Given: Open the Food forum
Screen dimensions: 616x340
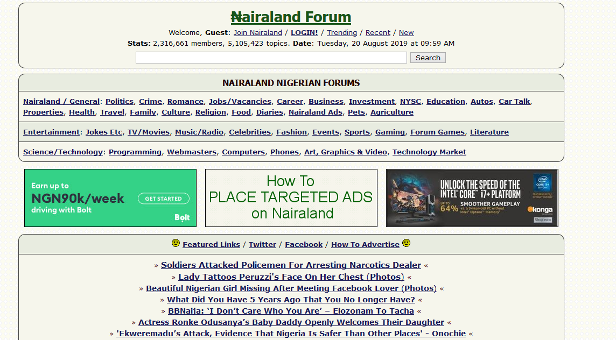Looking at the screenshot, I should point(241,112).
